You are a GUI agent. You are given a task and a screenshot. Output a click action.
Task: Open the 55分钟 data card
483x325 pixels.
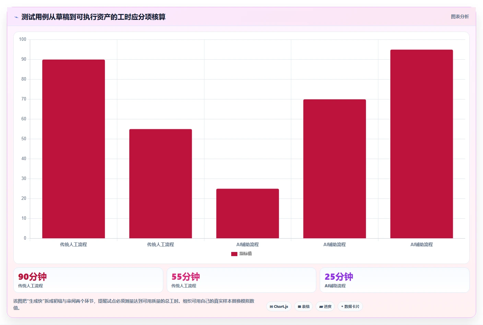(x=241, y=280)
